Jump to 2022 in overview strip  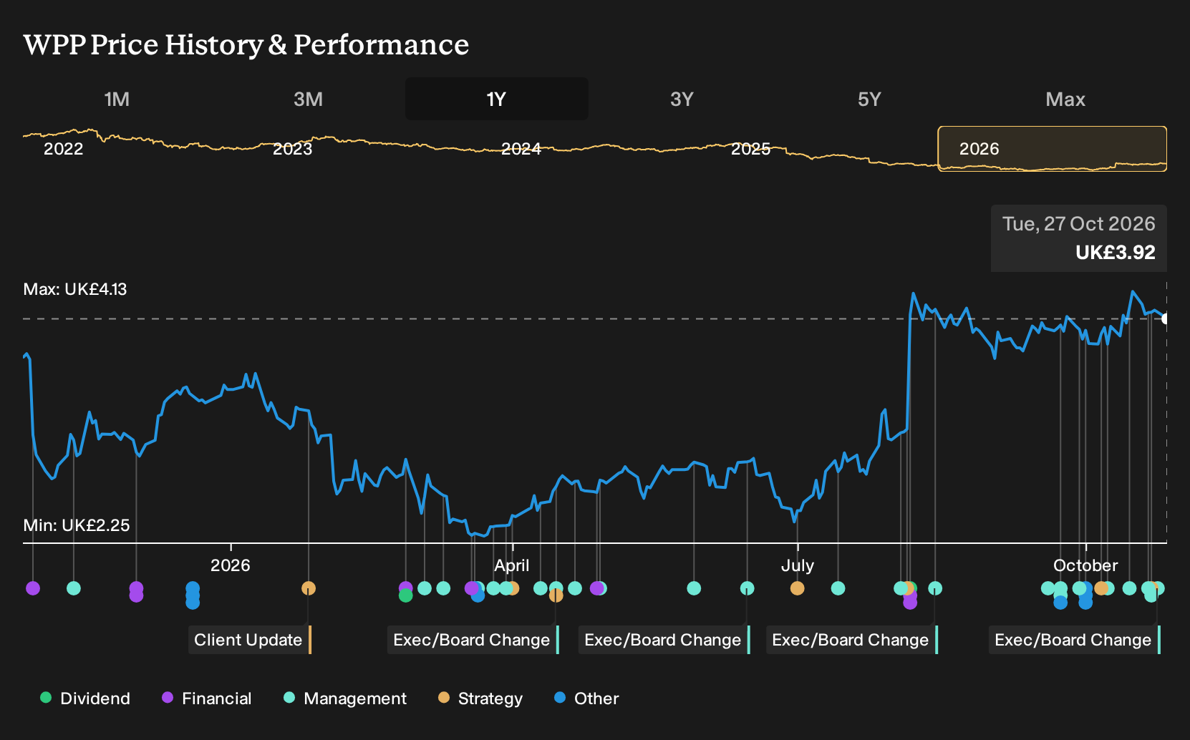pyautogui.click(x=64, y=149)
